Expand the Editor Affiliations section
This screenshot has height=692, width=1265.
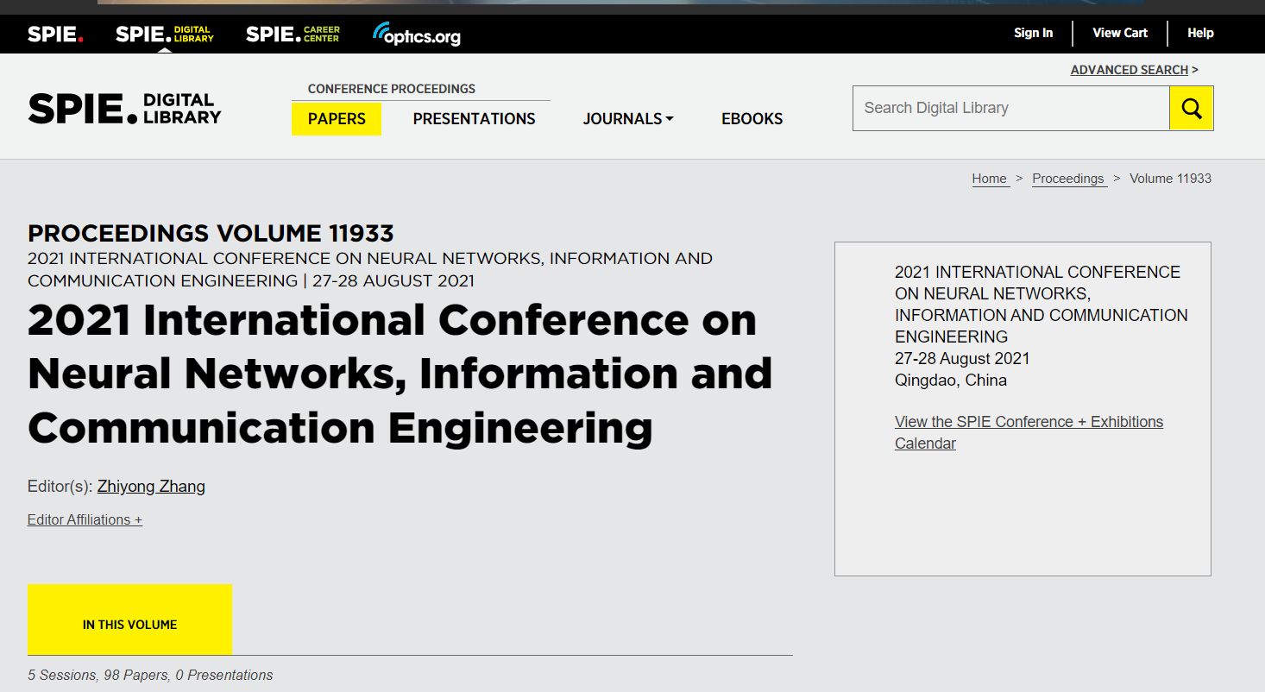pos(85,519)
